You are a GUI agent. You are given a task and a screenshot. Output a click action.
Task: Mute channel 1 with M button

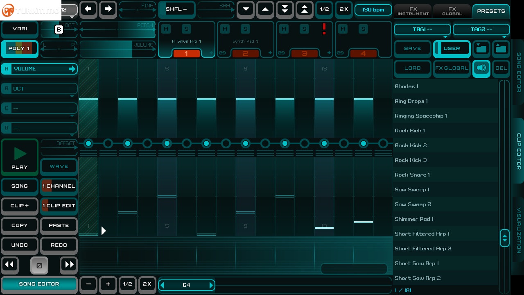pos(165,29)
